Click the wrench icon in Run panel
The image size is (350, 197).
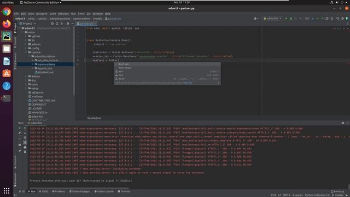pyautogui.click(x=20, y=133)
